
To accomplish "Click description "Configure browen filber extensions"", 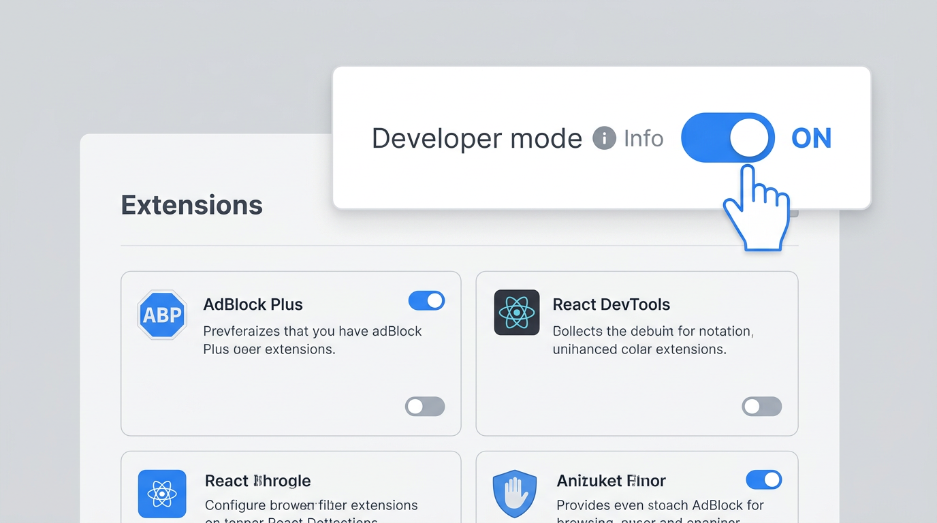I will tap(311, 505).
